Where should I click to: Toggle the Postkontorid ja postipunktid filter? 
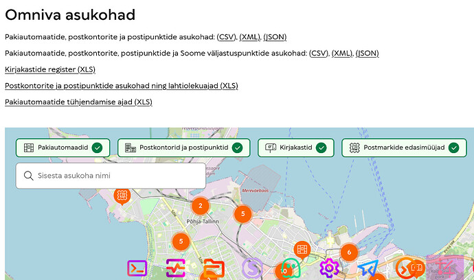pyautogui.click(x=184, y=148)
